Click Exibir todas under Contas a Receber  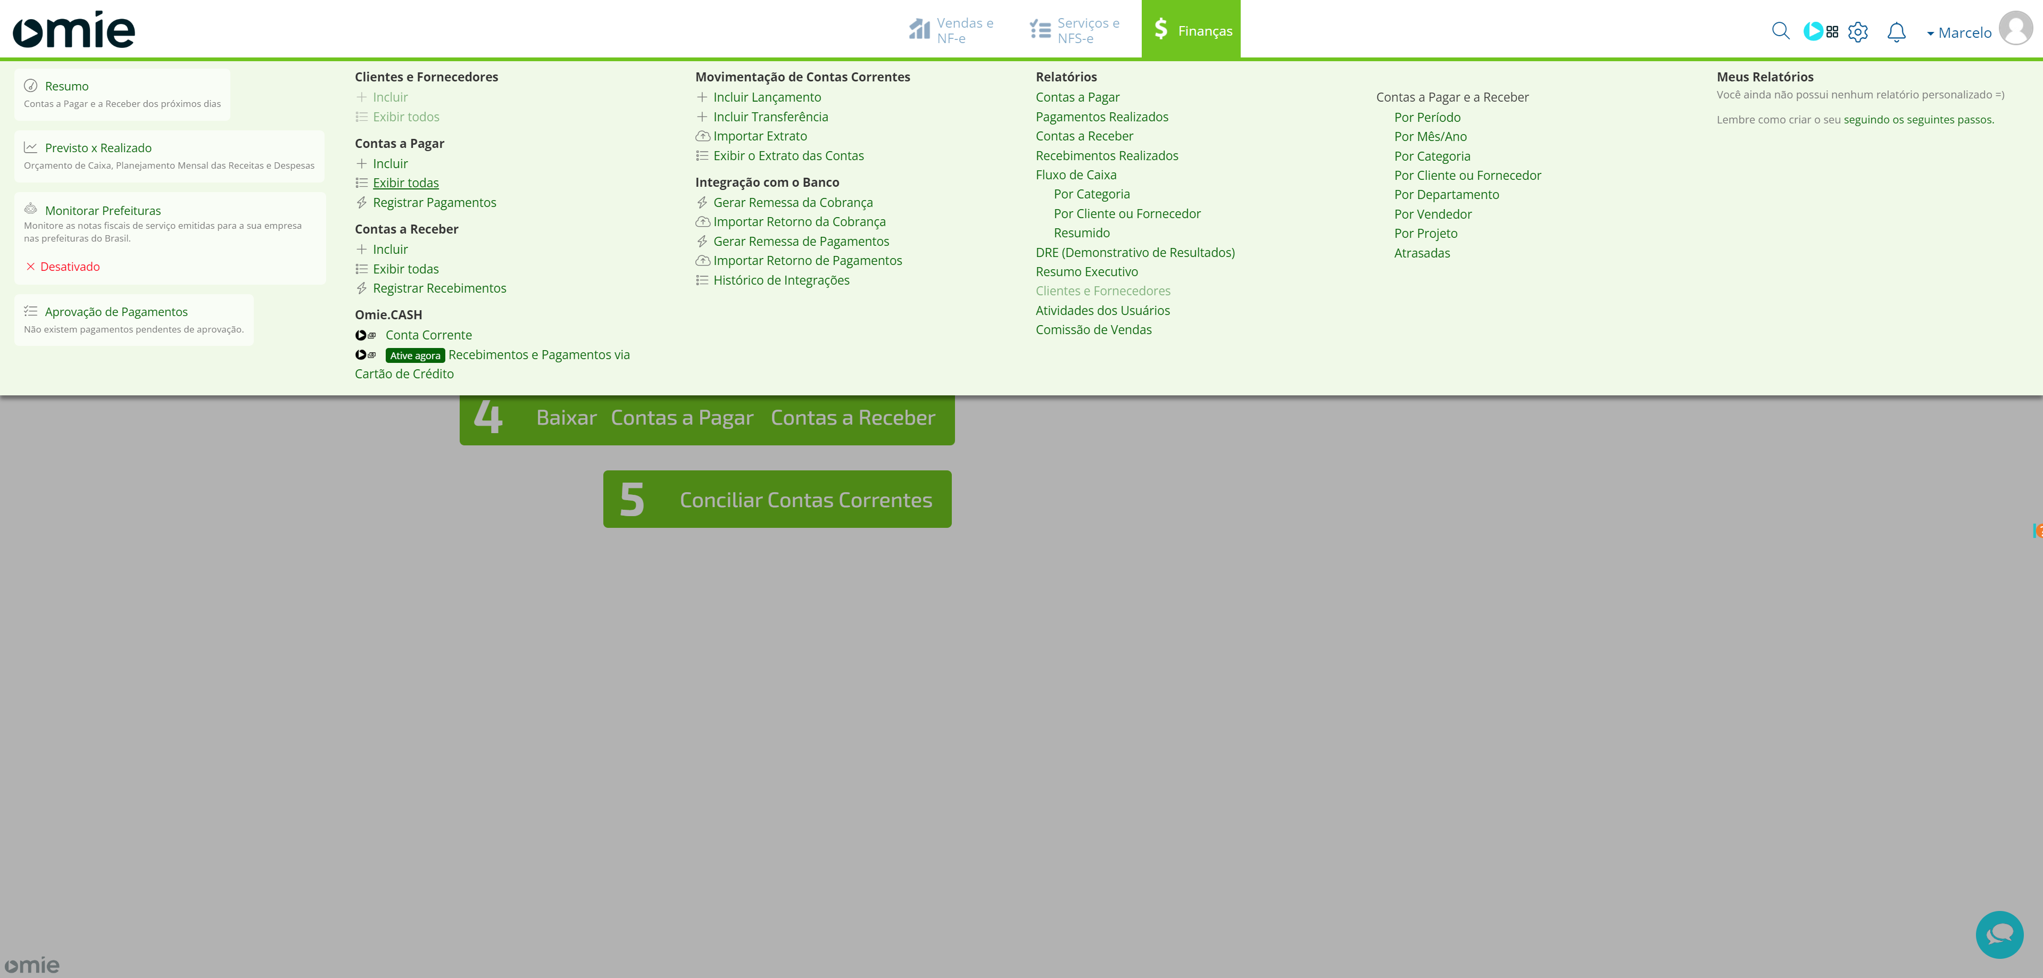coord(406,269)
